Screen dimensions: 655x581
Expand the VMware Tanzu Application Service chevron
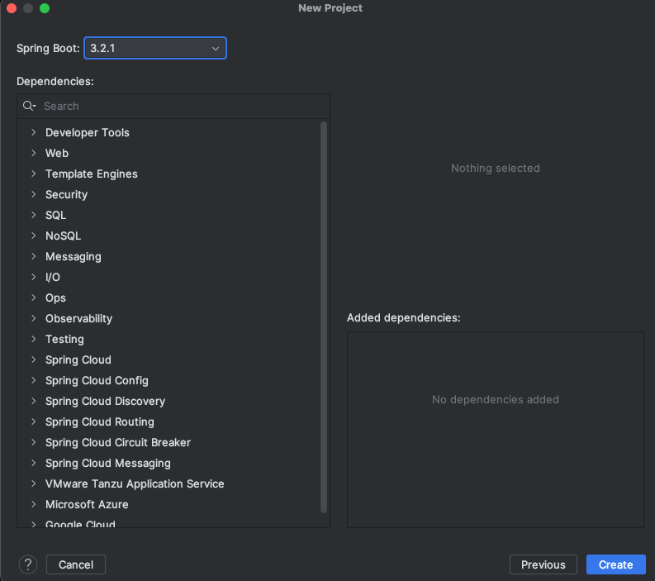33,483
